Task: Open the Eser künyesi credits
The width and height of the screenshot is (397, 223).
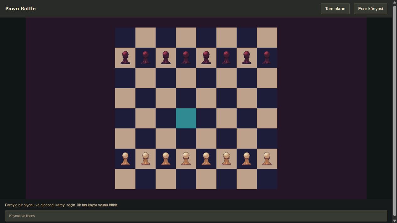Action: (371, 9)
